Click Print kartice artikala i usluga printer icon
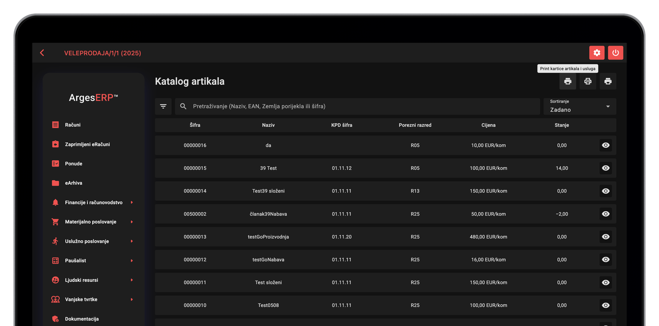659x326 pixels. point(568,81)
